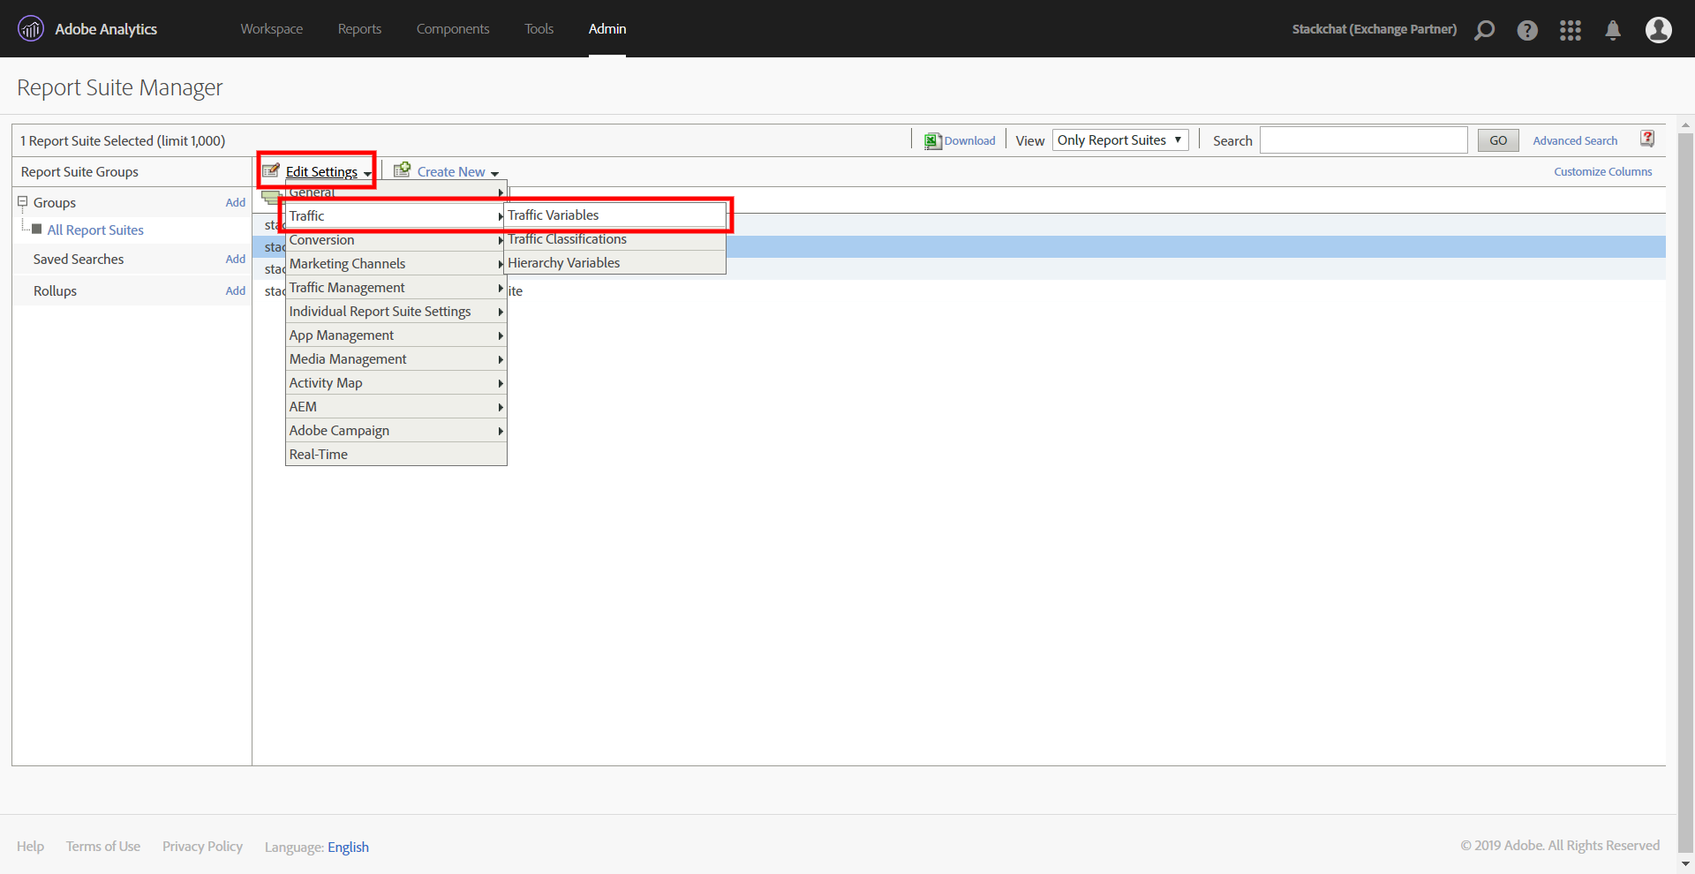Click the Create New icon
Screen dimensions: 1695x874
pyautogui.click(x=402, y=170)
